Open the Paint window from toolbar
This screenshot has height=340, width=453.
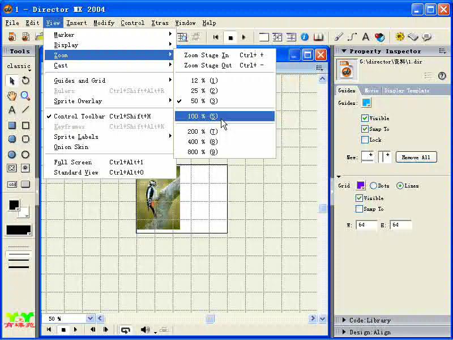pos(338,37)
